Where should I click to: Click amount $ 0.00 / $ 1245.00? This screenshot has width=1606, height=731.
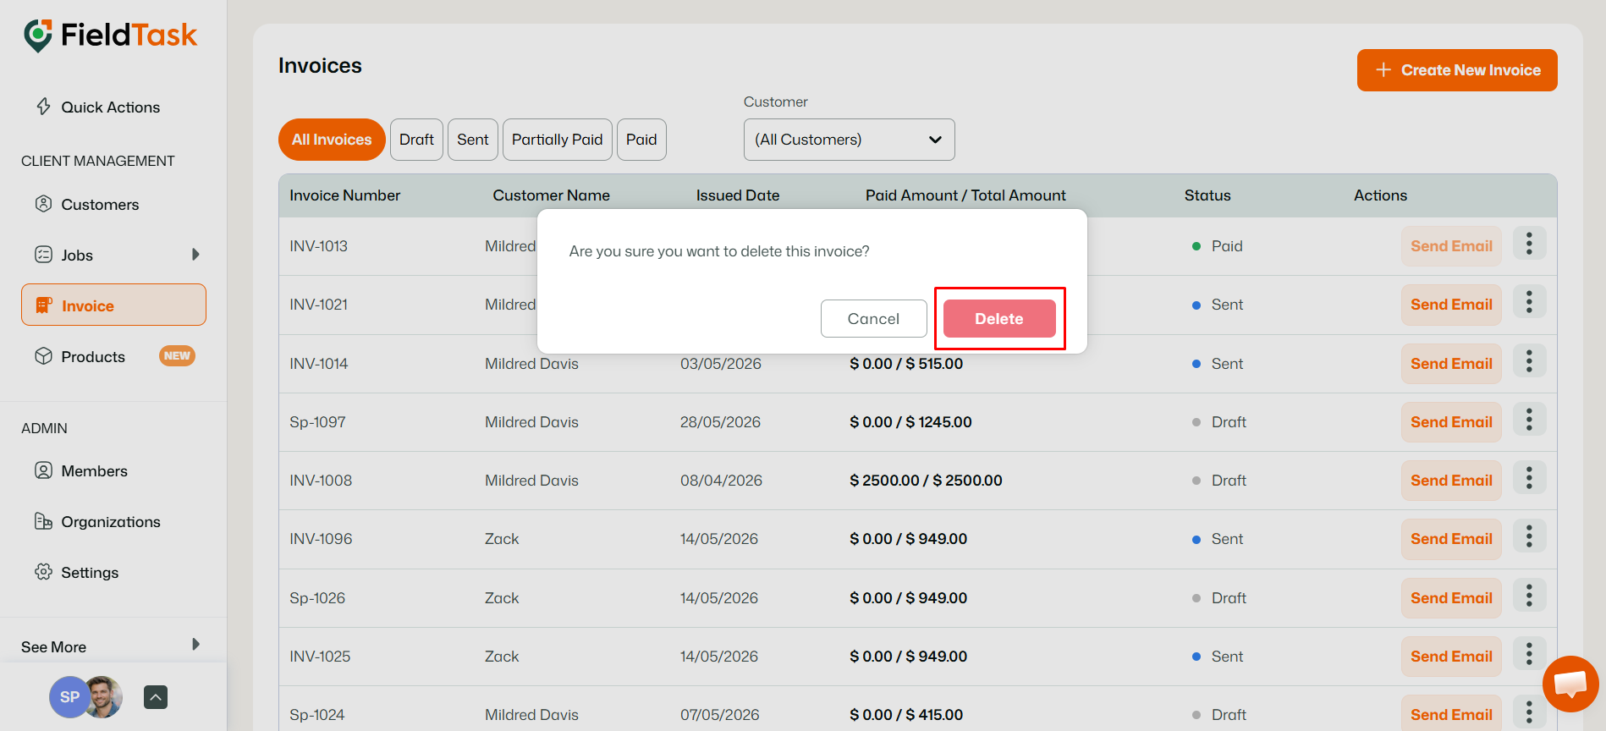click(910, 422)
